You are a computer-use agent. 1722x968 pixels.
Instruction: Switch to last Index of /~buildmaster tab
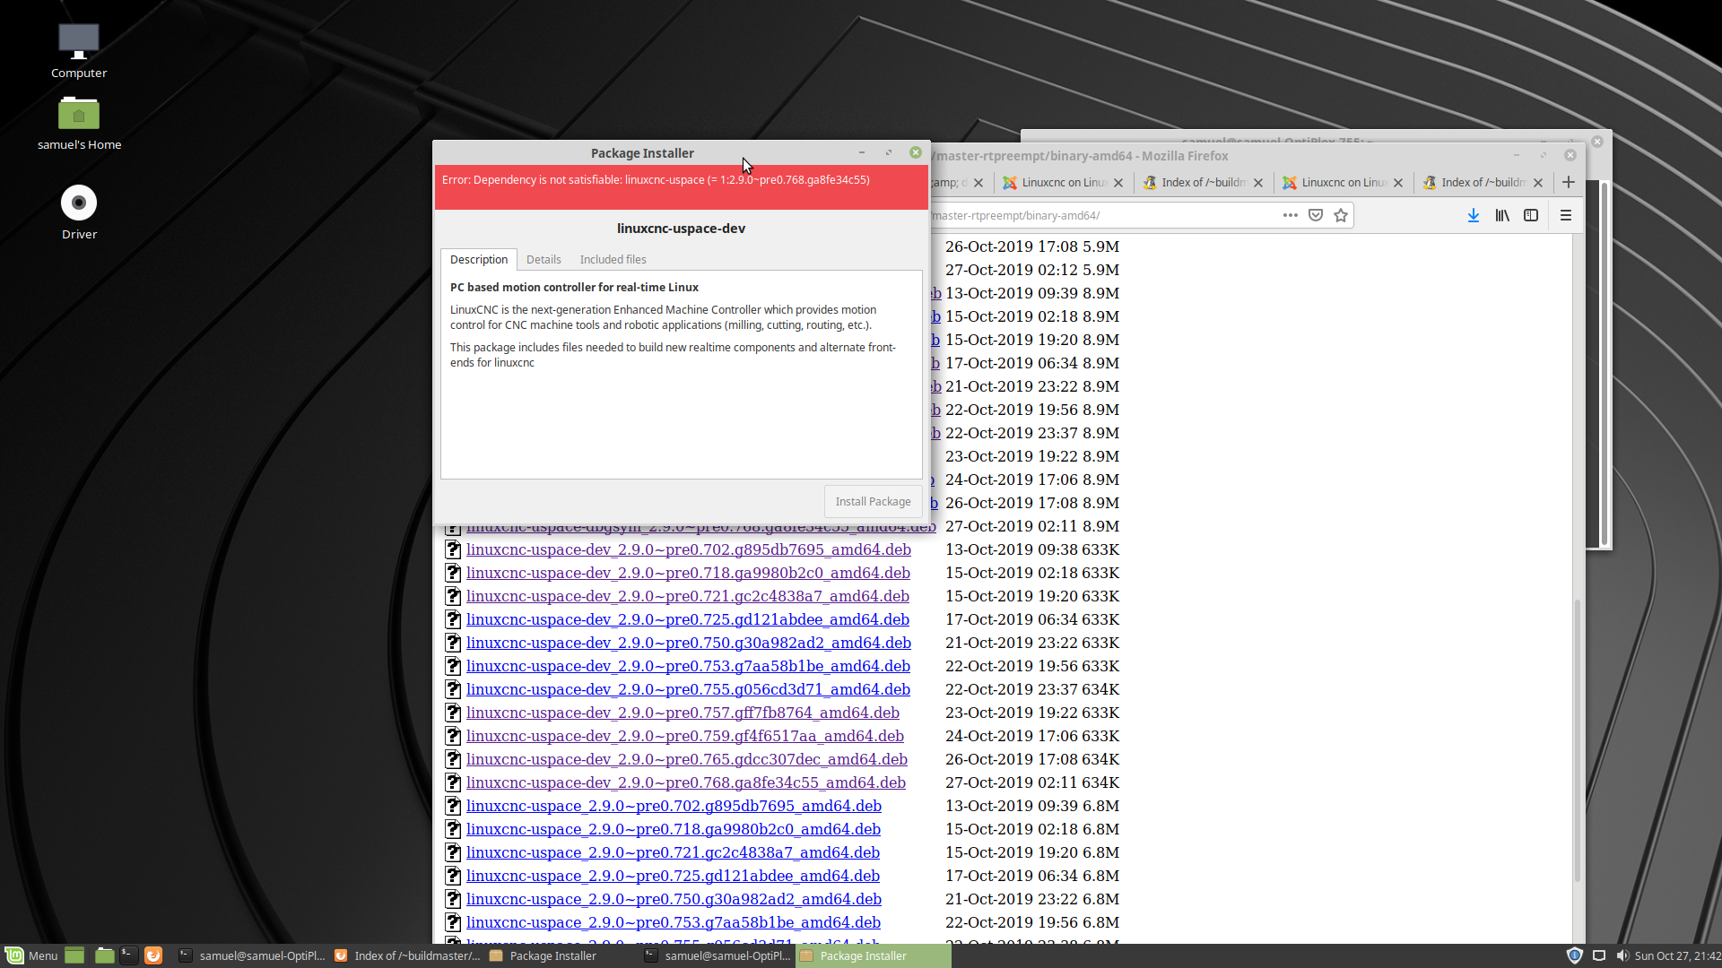1483,183
